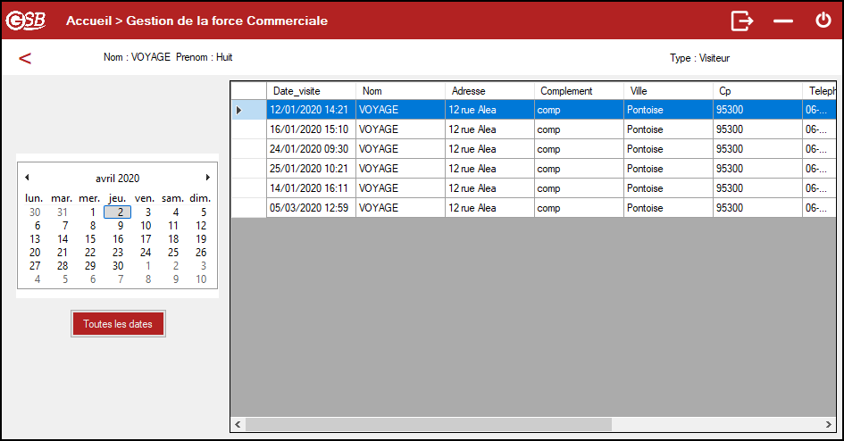Click the minimize dash icon in header
This screenshot has height=441, width=844.
[783, 21]
